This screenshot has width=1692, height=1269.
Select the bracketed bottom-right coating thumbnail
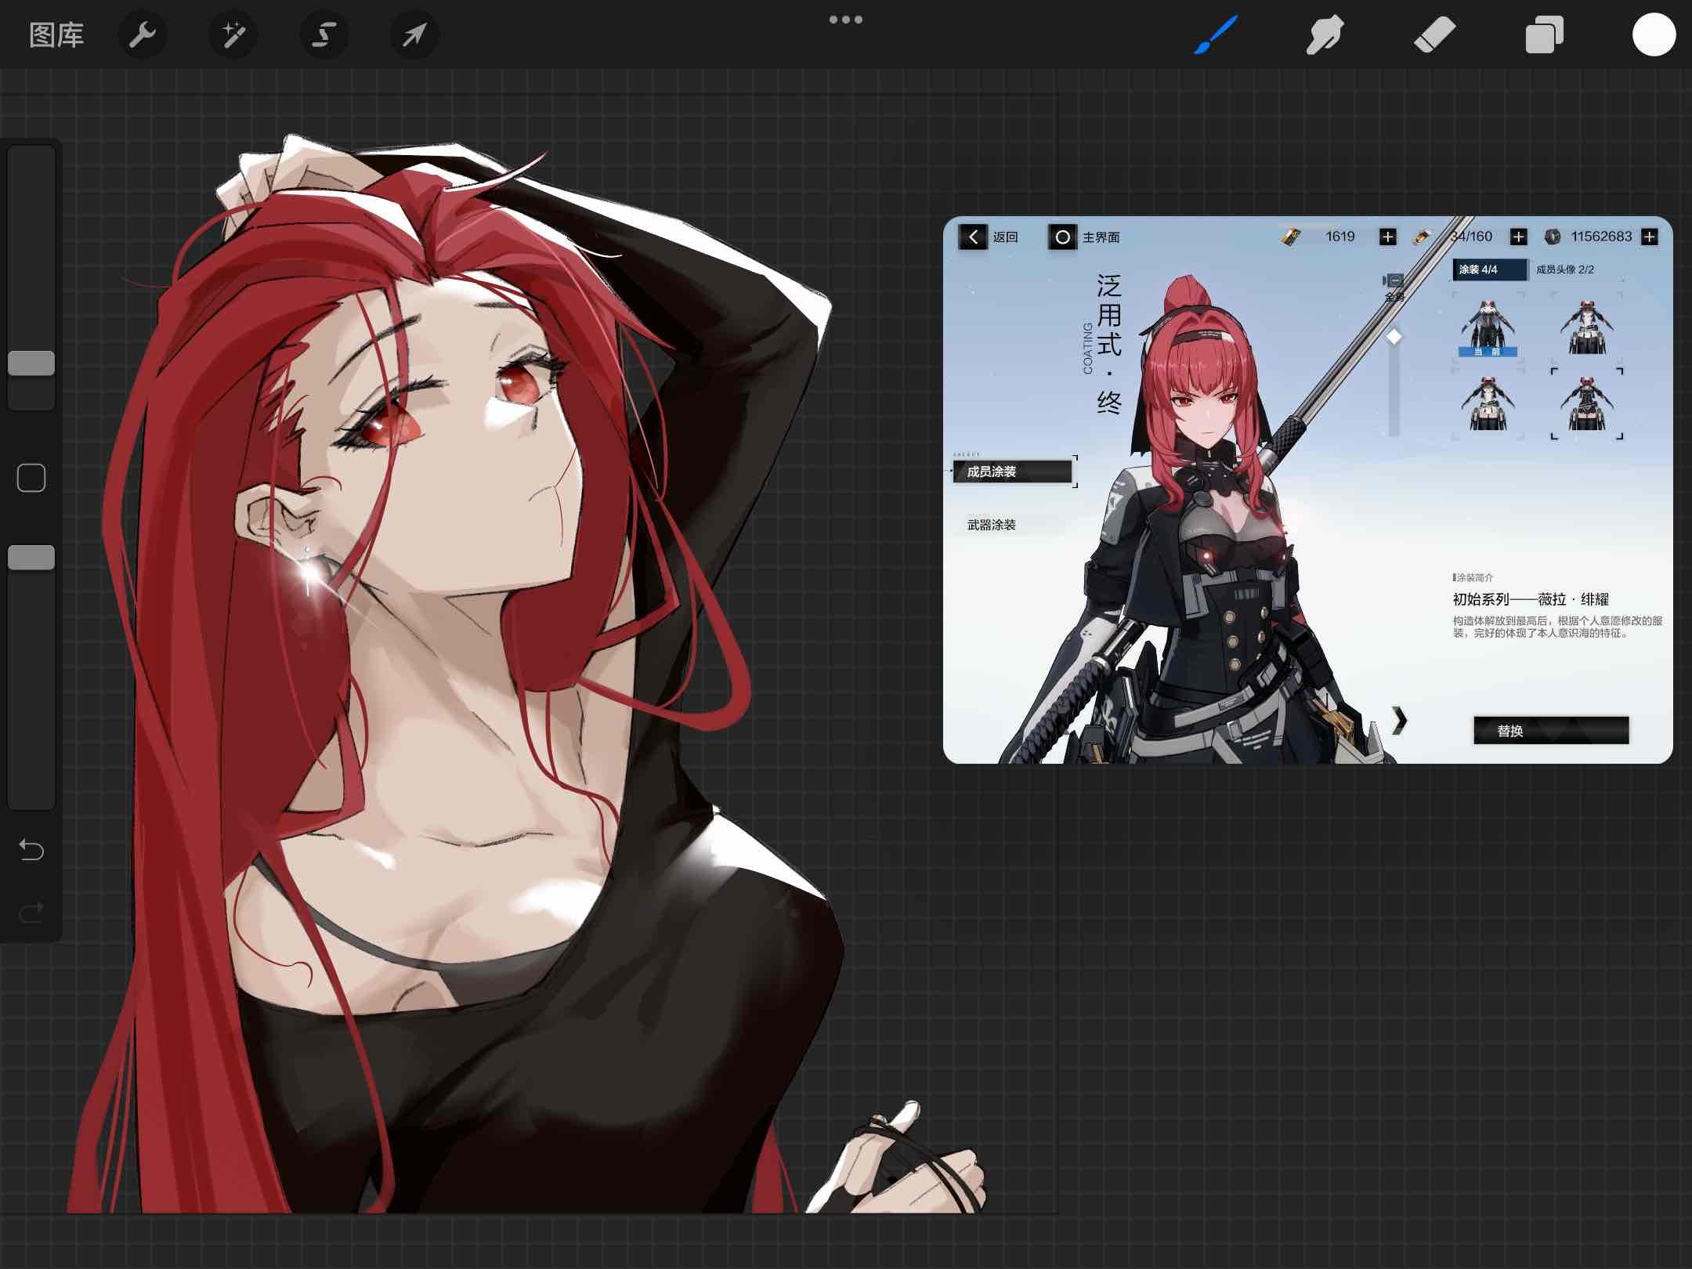1586,403
